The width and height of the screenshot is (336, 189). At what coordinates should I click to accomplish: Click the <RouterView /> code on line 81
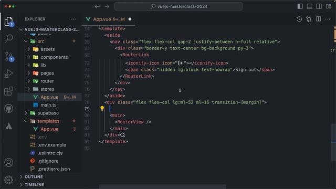[x=133, y=122]
